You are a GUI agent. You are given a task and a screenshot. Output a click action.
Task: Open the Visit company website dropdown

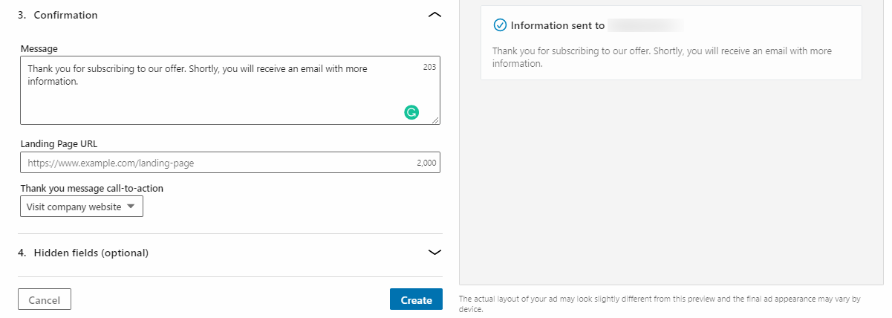click(82, 207)
